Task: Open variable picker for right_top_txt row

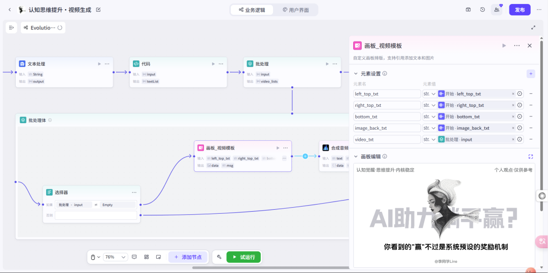Action: [520, 105]
